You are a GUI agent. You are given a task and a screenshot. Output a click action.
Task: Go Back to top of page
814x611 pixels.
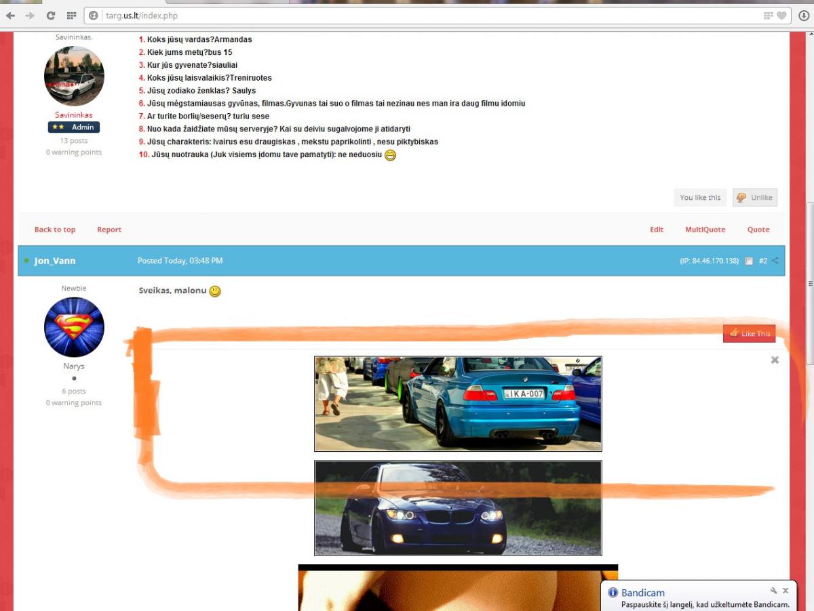click(55, 230)
